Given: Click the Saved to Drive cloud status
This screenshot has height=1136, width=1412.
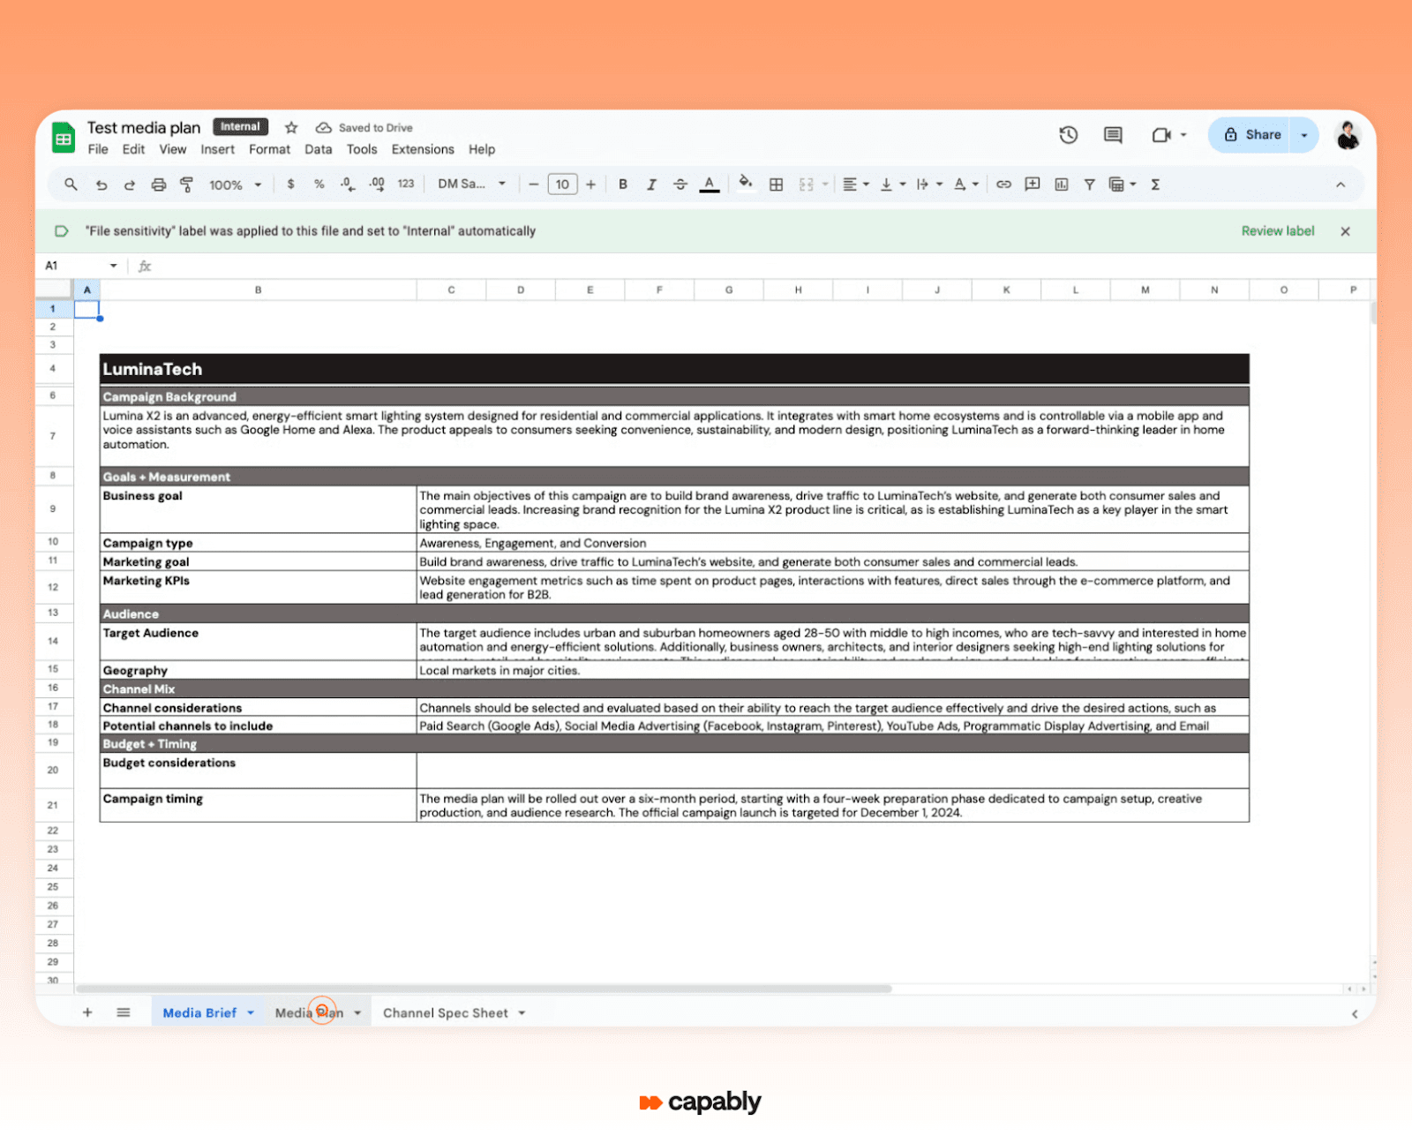Looking at the screenshot, I should (x=364, y=128).
